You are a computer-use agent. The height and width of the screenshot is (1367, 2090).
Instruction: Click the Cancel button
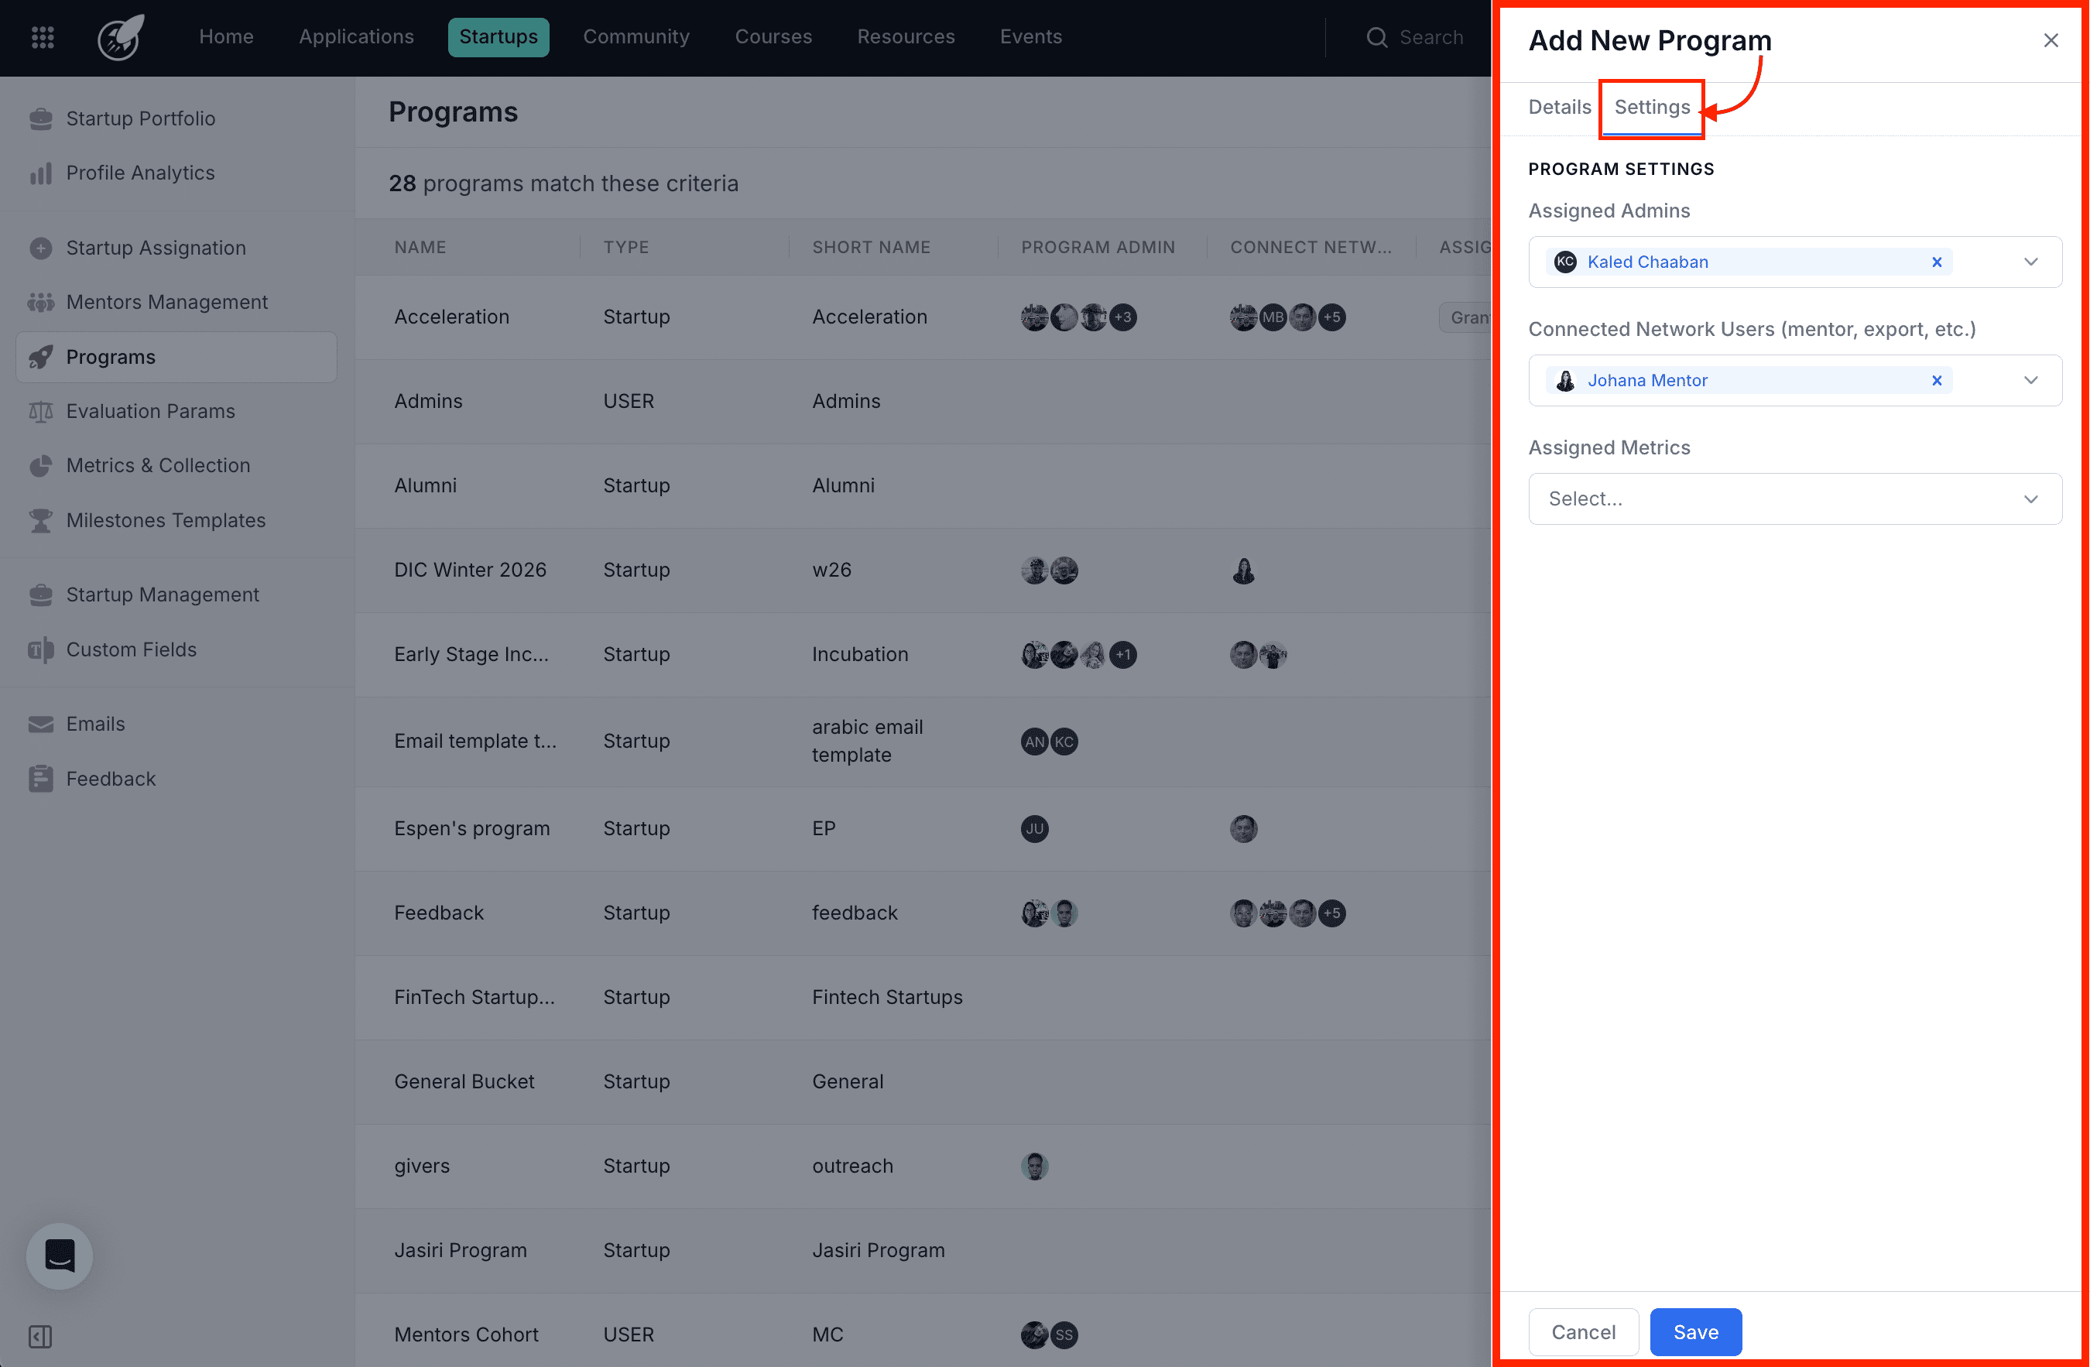click(1583, 1332)
